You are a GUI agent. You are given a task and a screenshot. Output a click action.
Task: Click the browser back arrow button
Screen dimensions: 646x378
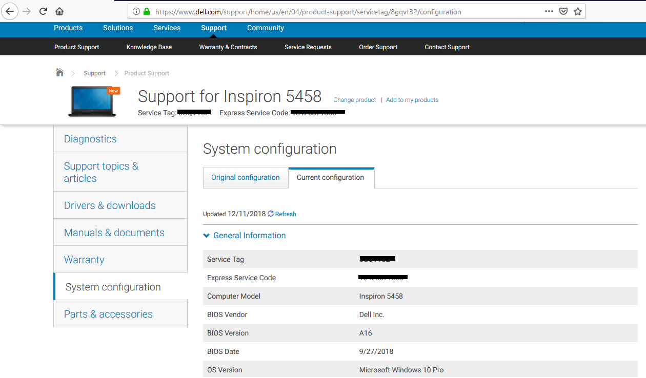pyautogui.click(x=10, y=11)
